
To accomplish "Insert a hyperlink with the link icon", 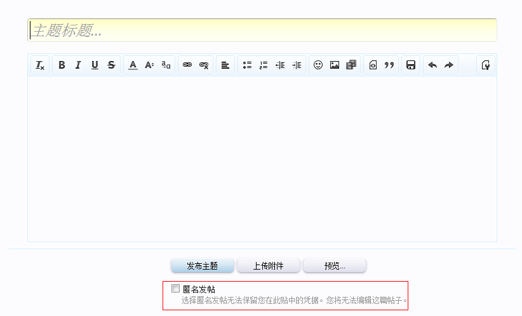I will coord(187,65).
